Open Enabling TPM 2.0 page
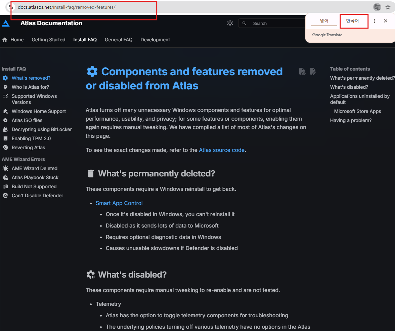Screen dimensions: 395x331 [31, 139]
